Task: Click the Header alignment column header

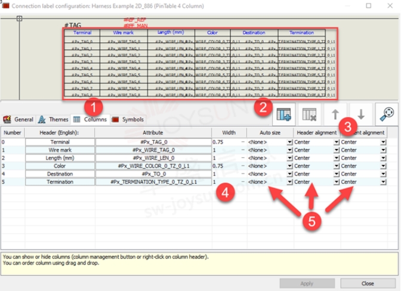Action: pyautogui.click(x=317, y=132)
